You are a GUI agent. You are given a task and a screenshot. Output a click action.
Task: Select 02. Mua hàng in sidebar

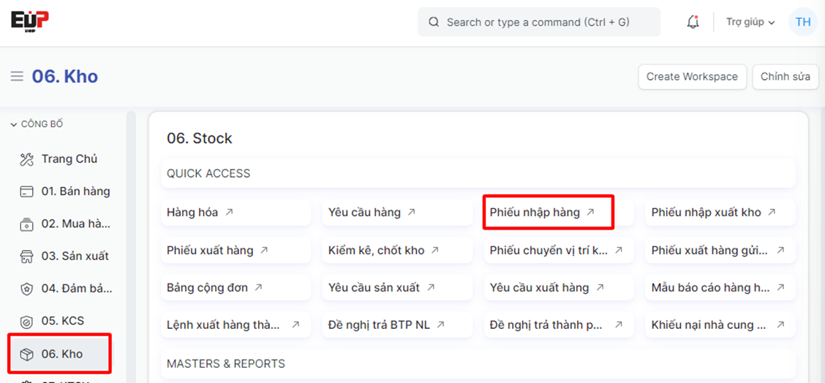75,224
